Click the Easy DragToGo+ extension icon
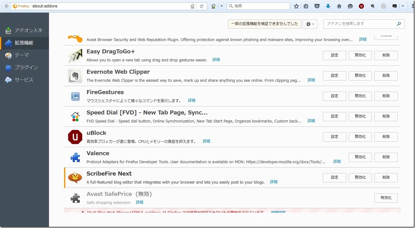 coord(75,56)
